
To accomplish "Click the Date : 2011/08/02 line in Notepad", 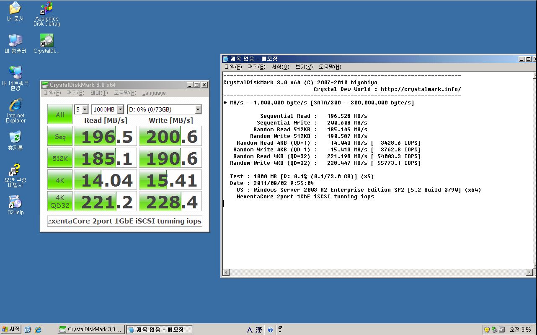I will point(272,183).
